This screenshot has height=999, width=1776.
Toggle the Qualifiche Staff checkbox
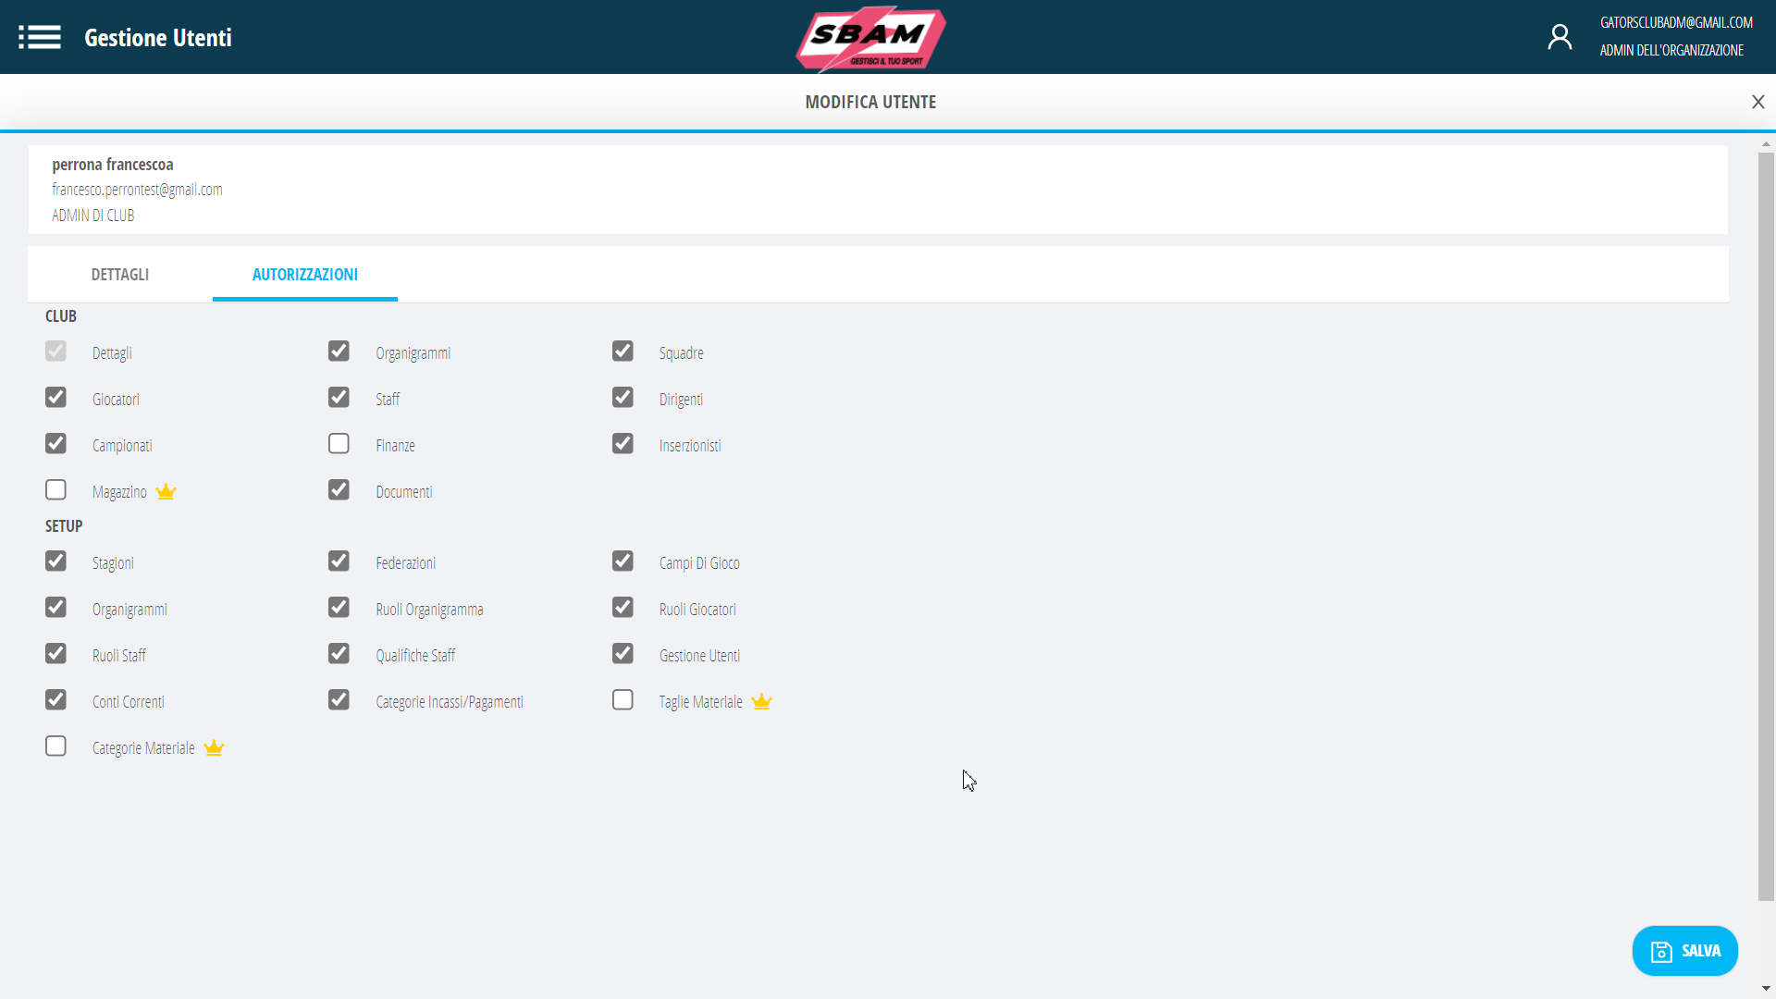coord(339,654)
